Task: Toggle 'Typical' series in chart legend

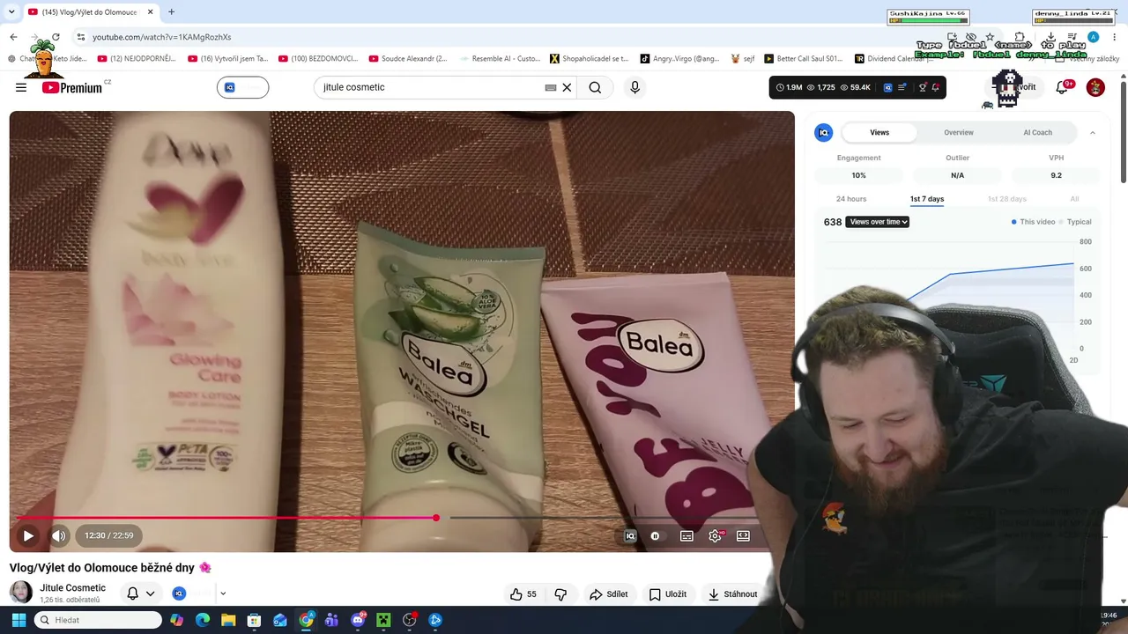Action: click(1076, 222)
